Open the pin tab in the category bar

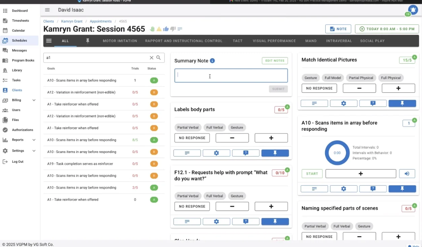click(88, 41)
